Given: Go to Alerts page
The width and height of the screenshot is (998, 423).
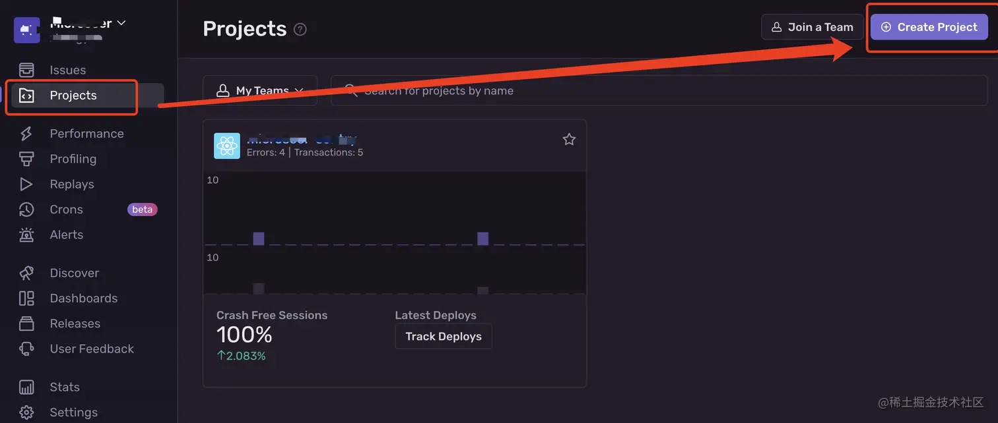Looking at the screenshot, I should (x=67, y=235).
